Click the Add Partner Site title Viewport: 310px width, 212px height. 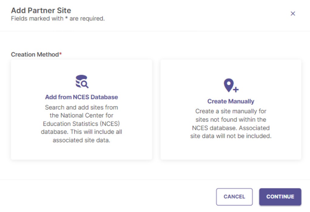click(41, 10)
